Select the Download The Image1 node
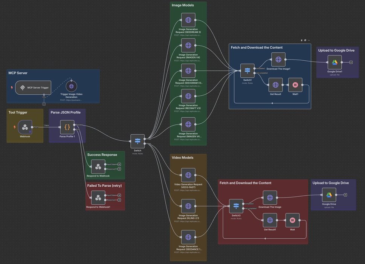Screen dimensions: 365x264 [x=278, y=60]
